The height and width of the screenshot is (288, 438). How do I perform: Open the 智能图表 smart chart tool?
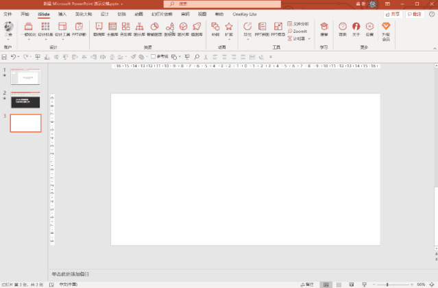(154, 29)
